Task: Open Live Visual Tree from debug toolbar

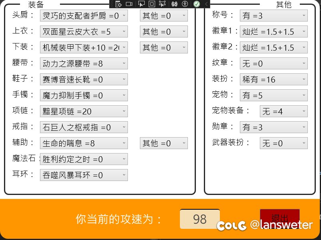Action: tap(118, 4)
